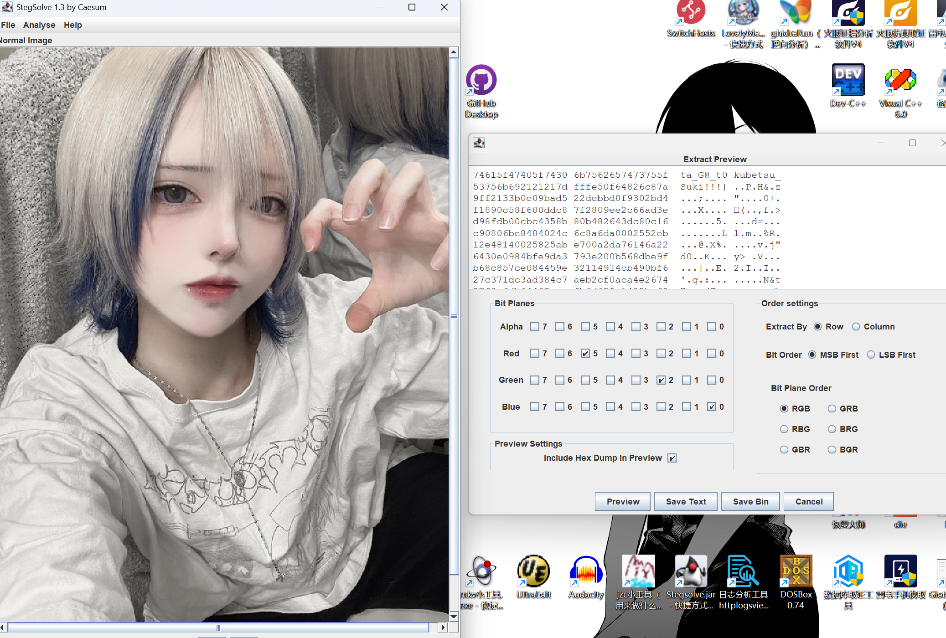The width and height of the screenshot is (946, 638).
Task: Toggle Include Hex Dump In Preview
Action: pos(672,458)
